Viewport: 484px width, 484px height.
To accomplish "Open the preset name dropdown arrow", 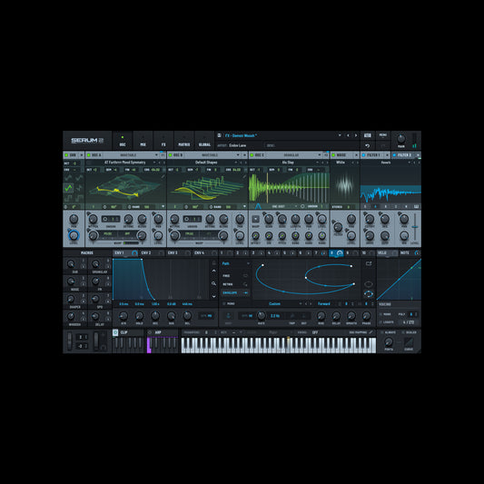I will [x=340, y=135].
